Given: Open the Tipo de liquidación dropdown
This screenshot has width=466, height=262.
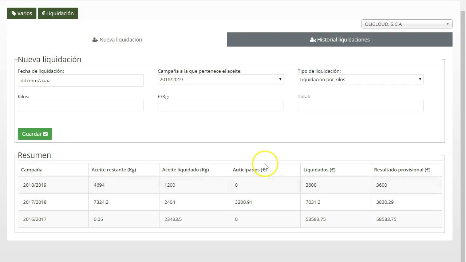Looking at the screenshot, I should click(x=360, y=79).
